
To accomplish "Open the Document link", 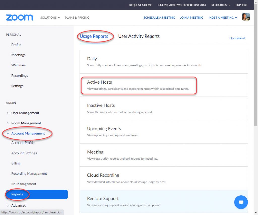I will pos(237,38).
